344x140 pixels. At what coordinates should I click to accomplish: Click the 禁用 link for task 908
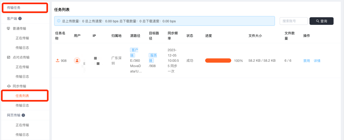click(x=306, y=61)
